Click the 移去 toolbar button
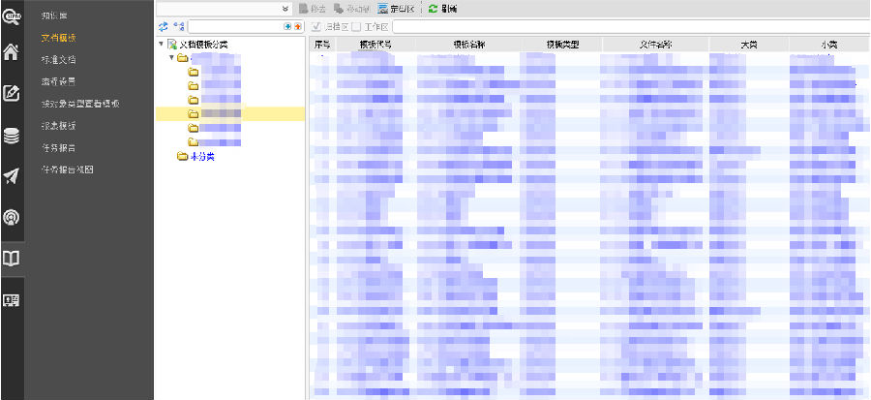 [313, 9]
